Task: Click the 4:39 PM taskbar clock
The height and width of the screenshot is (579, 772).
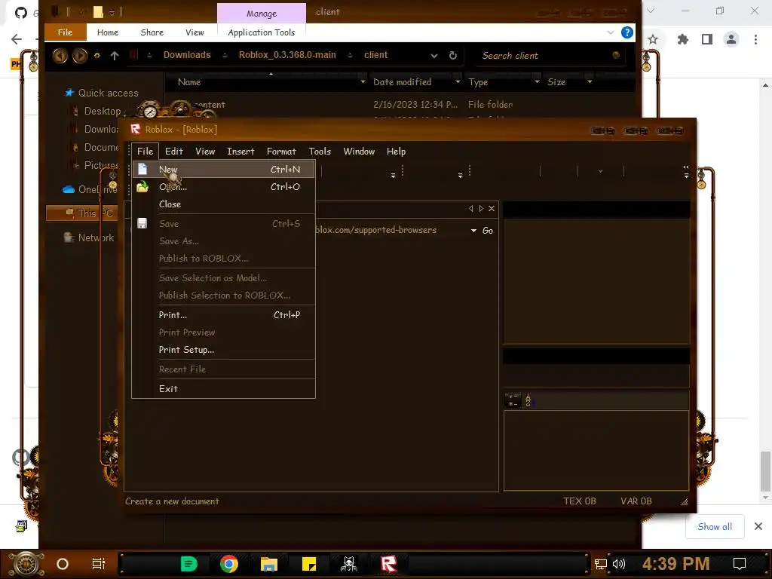Action: (x=675, y=563)
